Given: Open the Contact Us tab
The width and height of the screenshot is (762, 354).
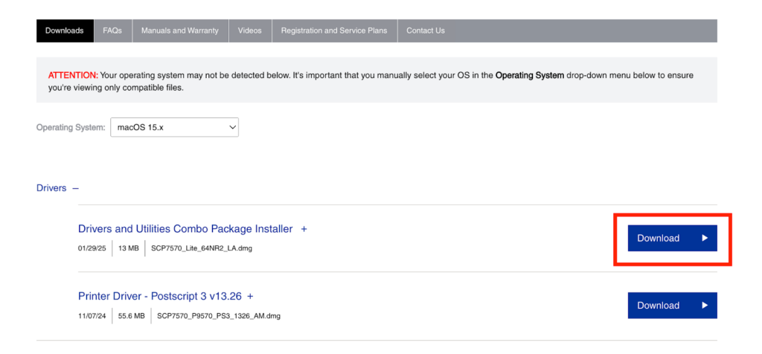Looking at the screenshot, I should (426, 30).
